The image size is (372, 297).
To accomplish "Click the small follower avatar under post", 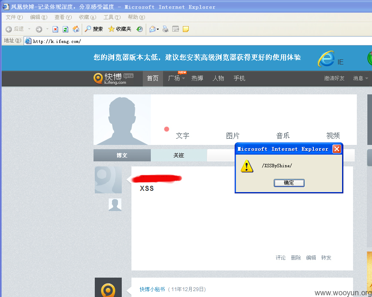I will pos(115,205).
